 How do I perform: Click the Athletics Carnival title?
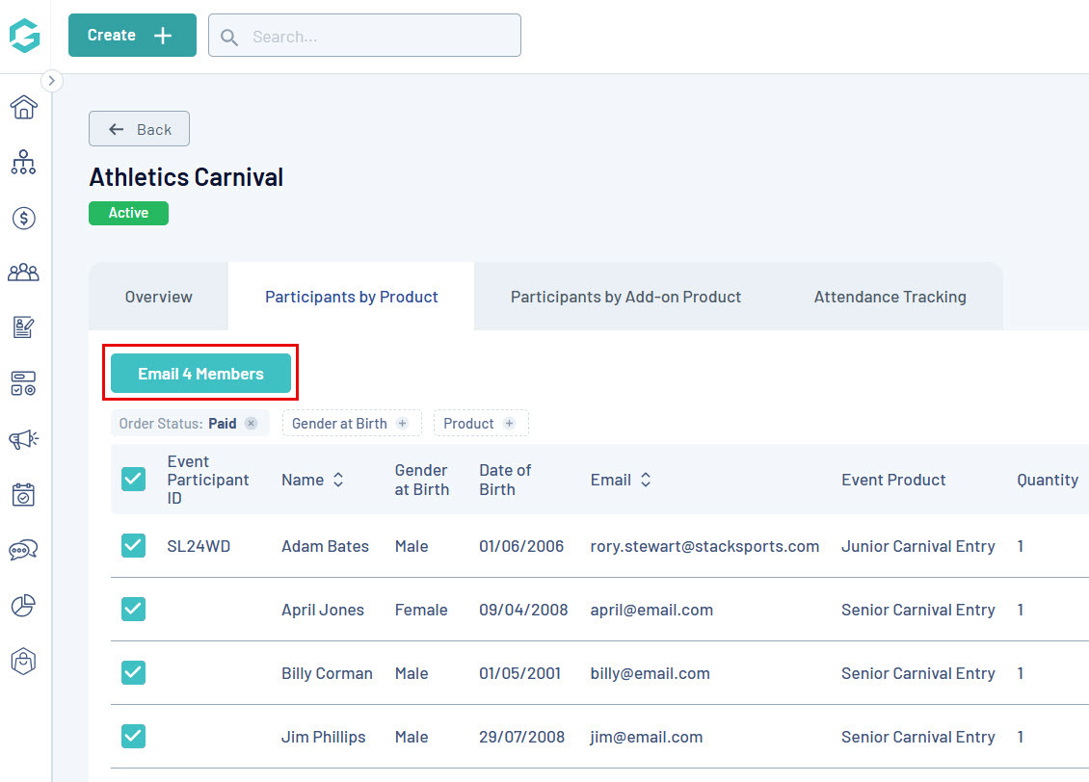coord(186,177)
